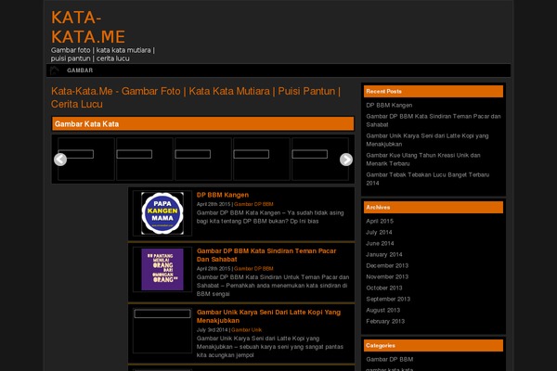Click Gambar Unik category link
The width and height of the screenshot is (557, 371).
[247, 330]
